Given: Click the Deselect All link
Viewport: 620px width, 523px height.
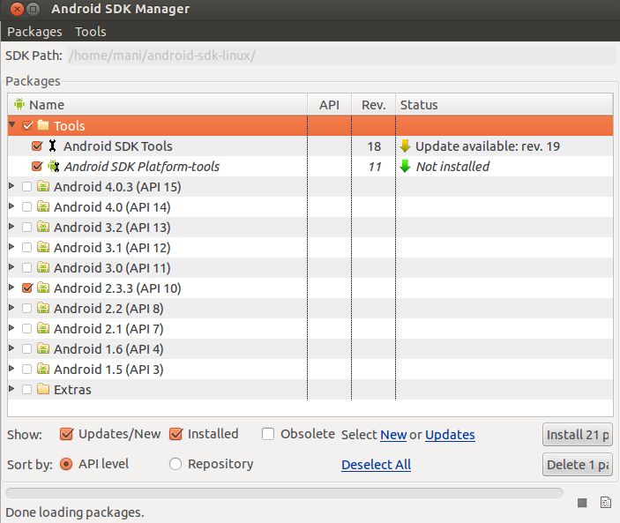Looking at the screenshot, I should coord(376,465).
